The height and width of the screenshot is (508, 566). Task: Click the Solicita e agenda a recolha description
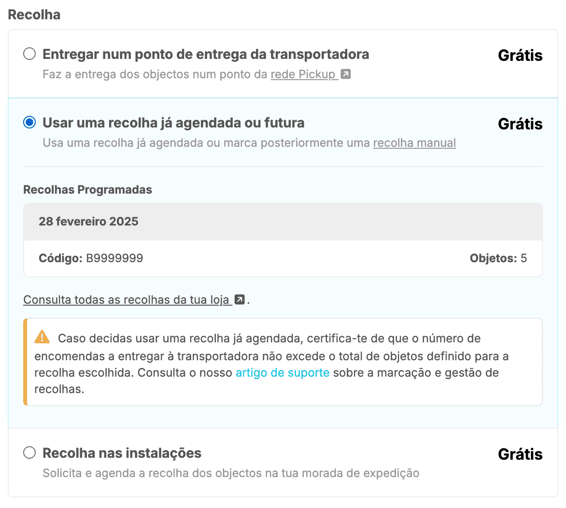tap(231, 473)
